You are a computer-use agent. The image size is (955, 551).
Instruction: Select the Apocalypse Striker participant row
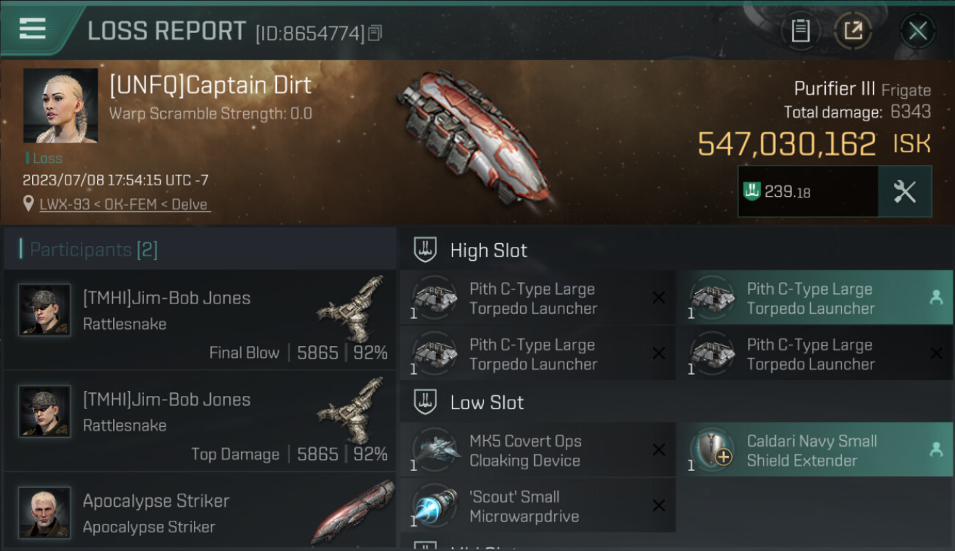[x=200, y=512]
